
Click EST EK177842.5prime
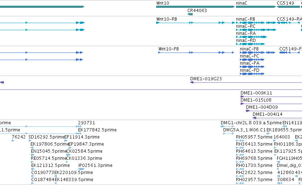point(97,130)
